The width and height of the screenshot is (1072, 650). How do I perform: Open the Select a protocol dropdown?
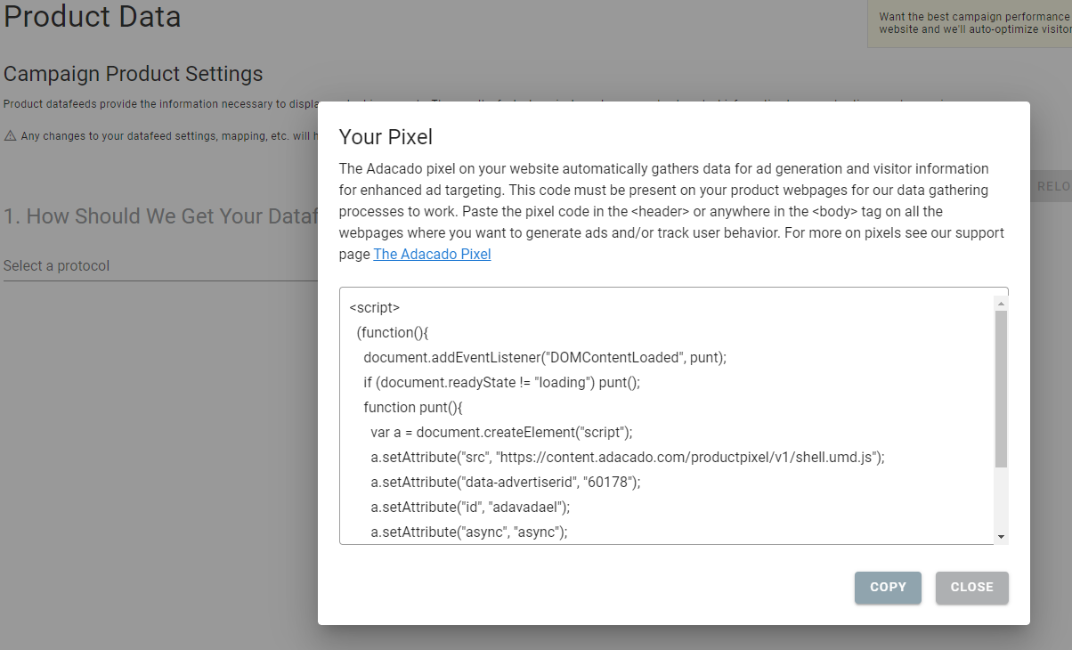pos(160,266)
